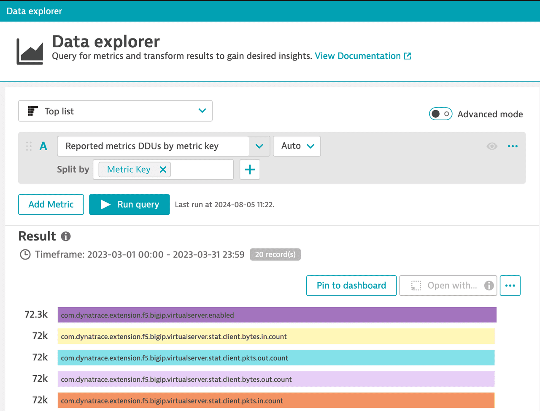Select the cyan client.pkts.out.count bar
This screenshot has width=540, height=411.
[276, 358]
